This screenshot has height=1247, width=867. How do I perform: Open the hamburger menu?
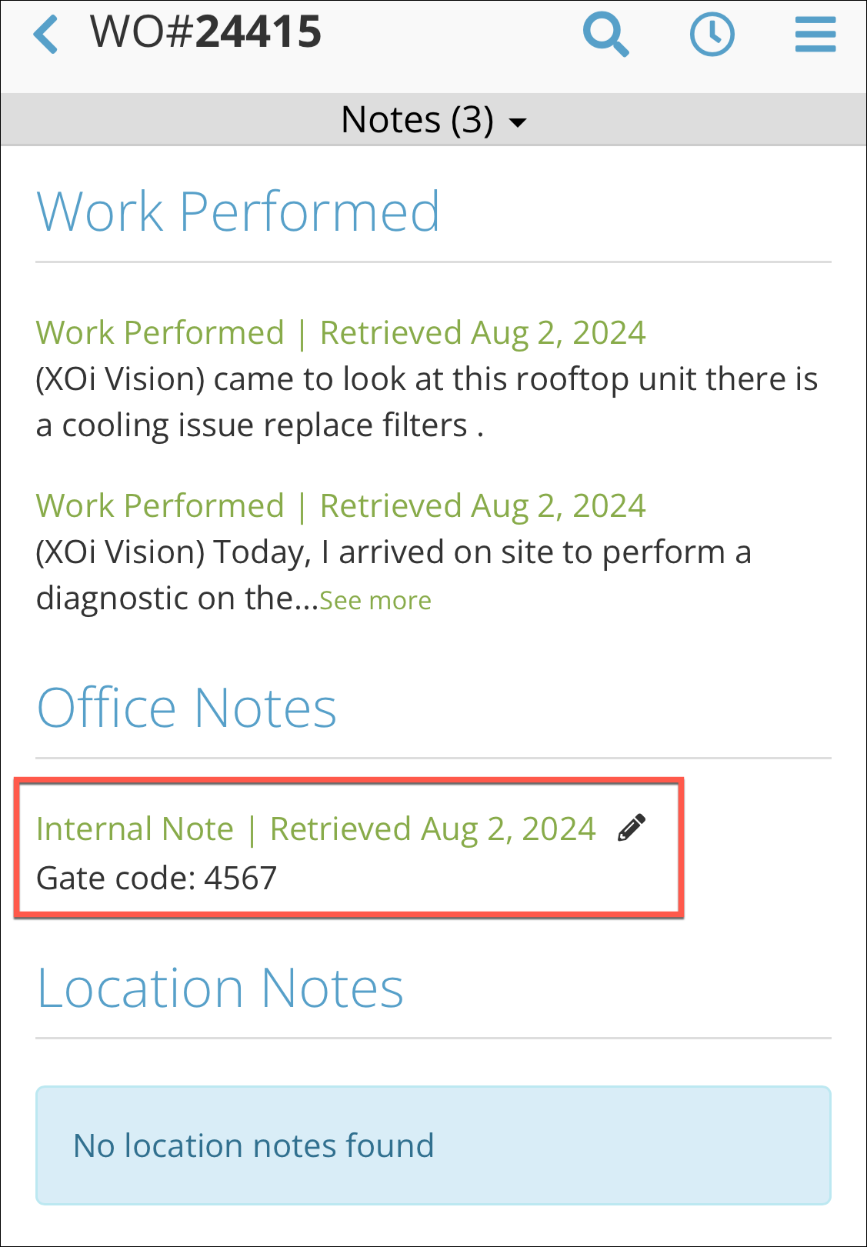(815, 35)
